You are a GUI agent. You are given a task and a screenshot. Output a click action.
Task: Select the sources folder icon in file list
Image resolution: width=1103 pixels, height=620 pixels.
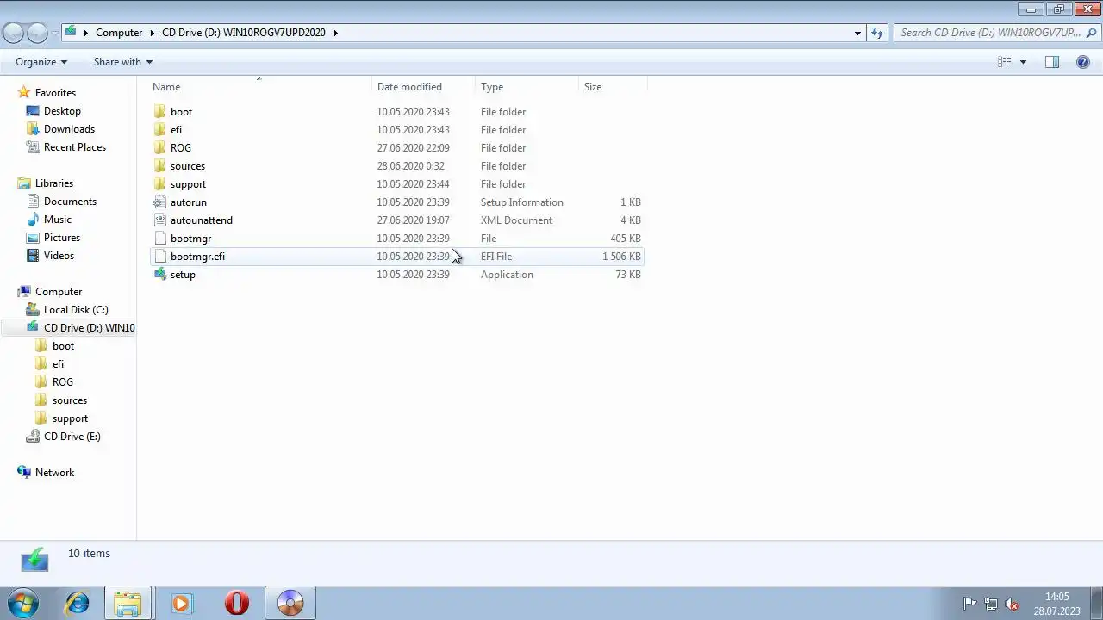click(x=160, y=166)
